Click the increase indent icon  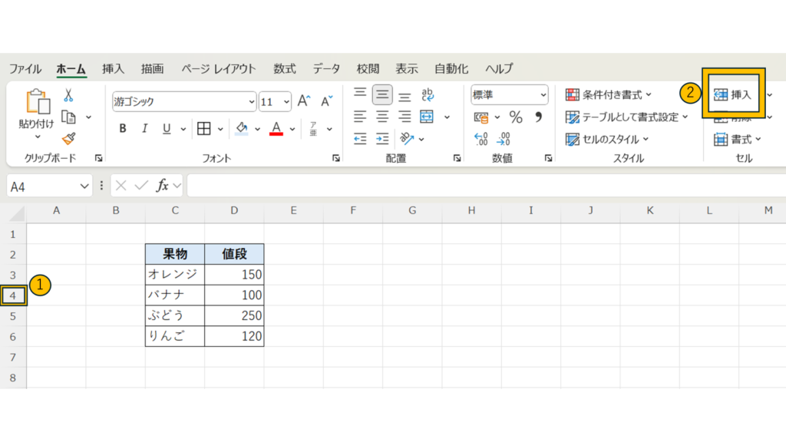382,139
